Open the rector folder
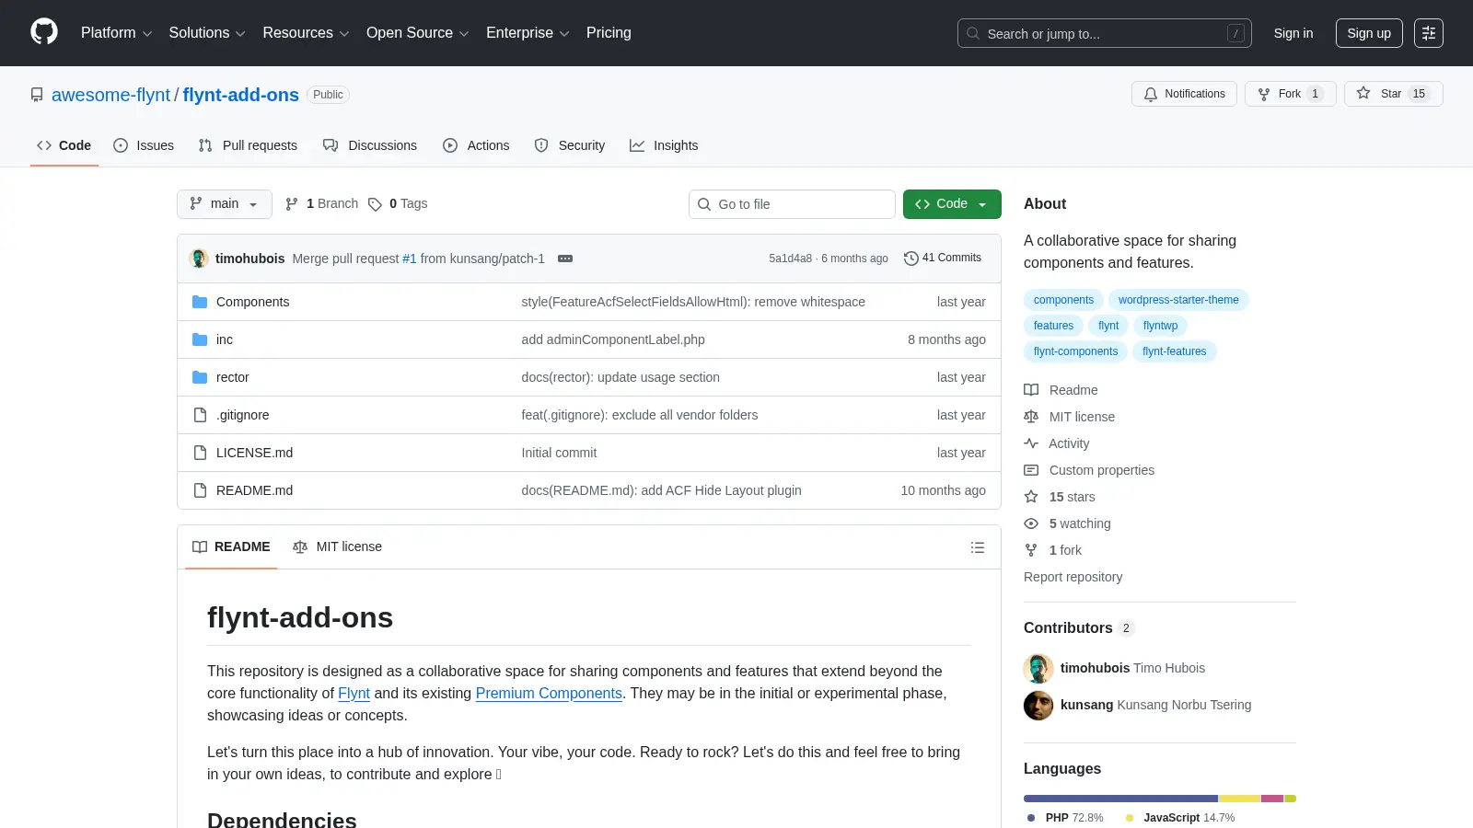 click(x=232, y=377)
